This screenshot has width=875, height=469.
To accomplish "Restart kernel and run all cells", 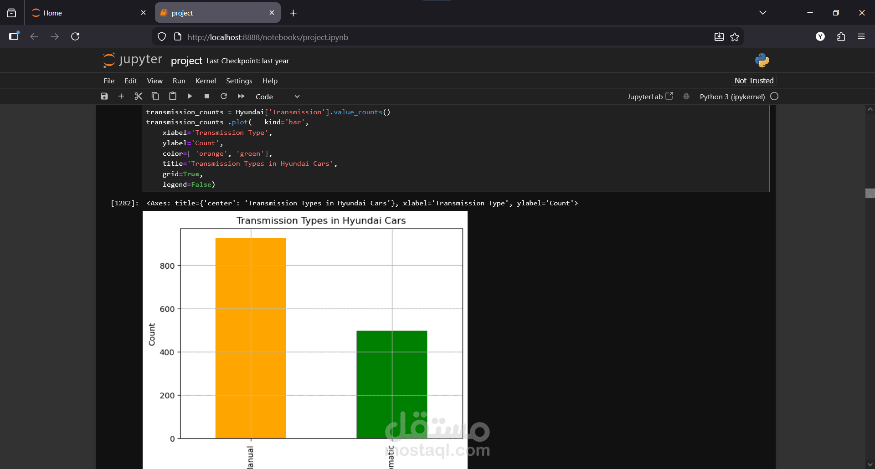I will 241,96.
